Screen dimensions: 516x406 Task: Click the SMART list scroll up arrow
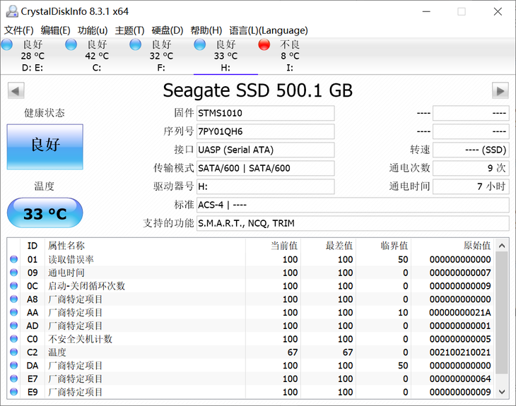[502, 246]
